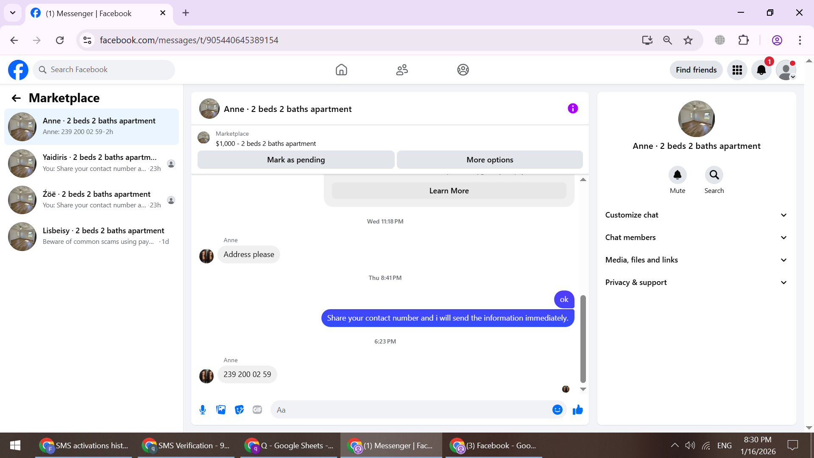This screenshot has height=458, width=814.
Task: Open the GIF picker
Action: [x=257, y=410]
